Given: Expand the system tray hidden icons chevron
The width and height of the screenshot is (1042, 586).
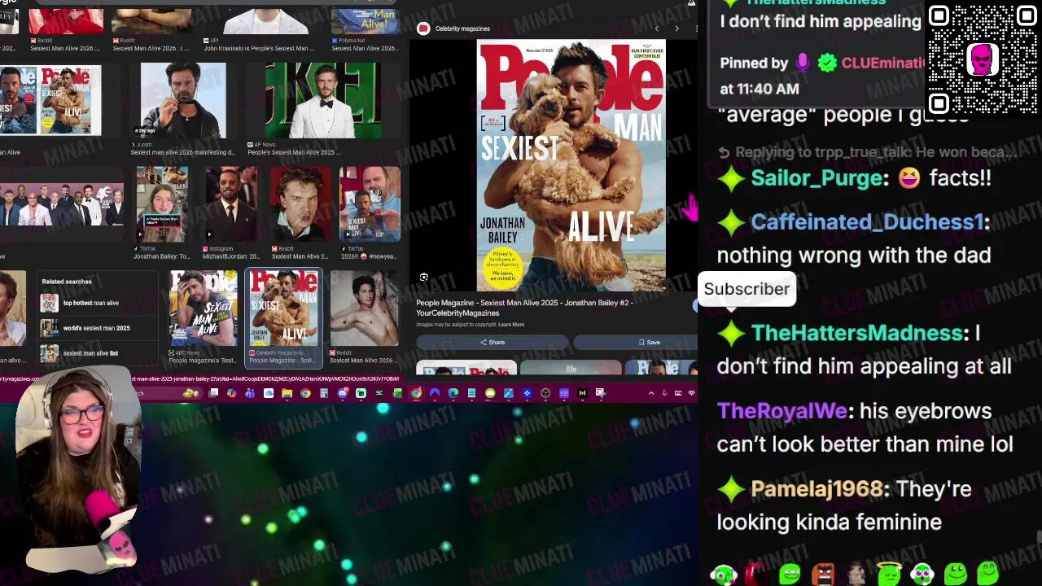Looking at the screenshot, I should tap(651, 393).
